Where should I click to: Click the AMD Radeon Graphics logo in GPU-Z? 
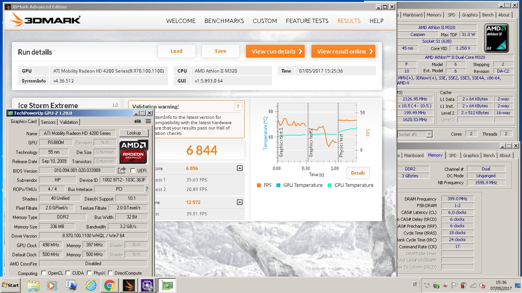[x=133, y=152]
